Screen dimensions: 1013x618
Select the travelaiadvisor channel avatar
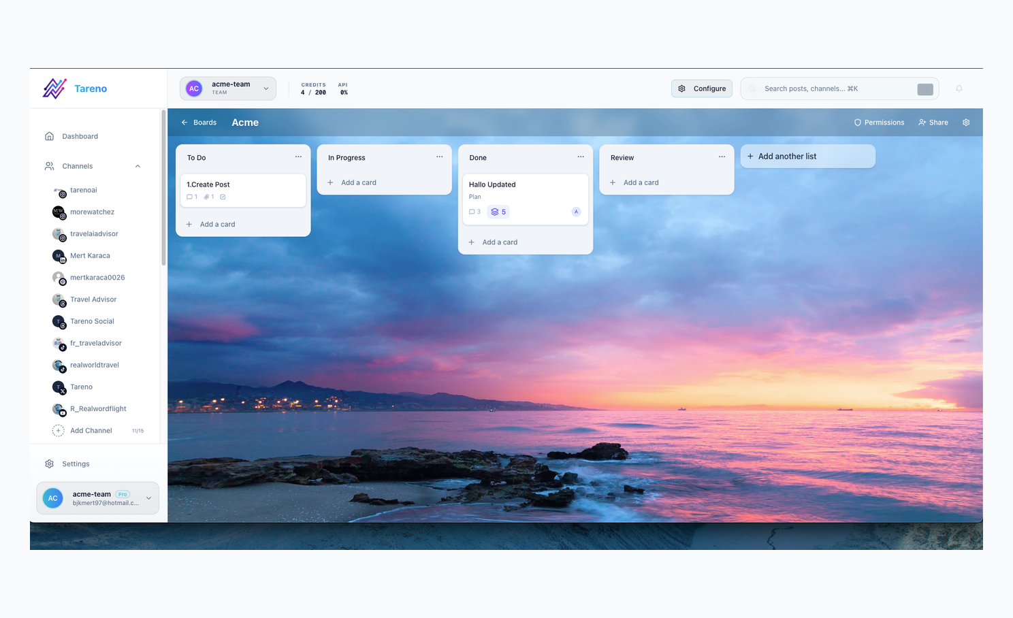[x=59, y=234]
